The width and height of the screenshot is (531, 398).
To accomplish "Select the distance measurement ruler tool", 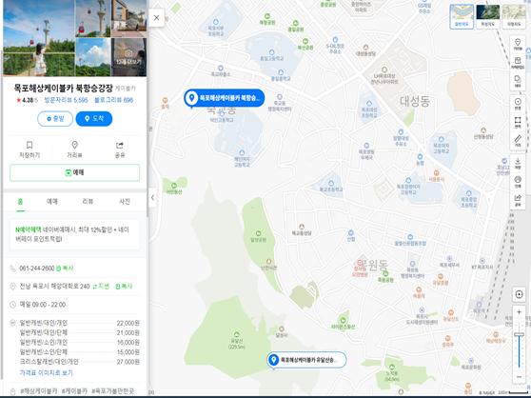I will [518, 141].
